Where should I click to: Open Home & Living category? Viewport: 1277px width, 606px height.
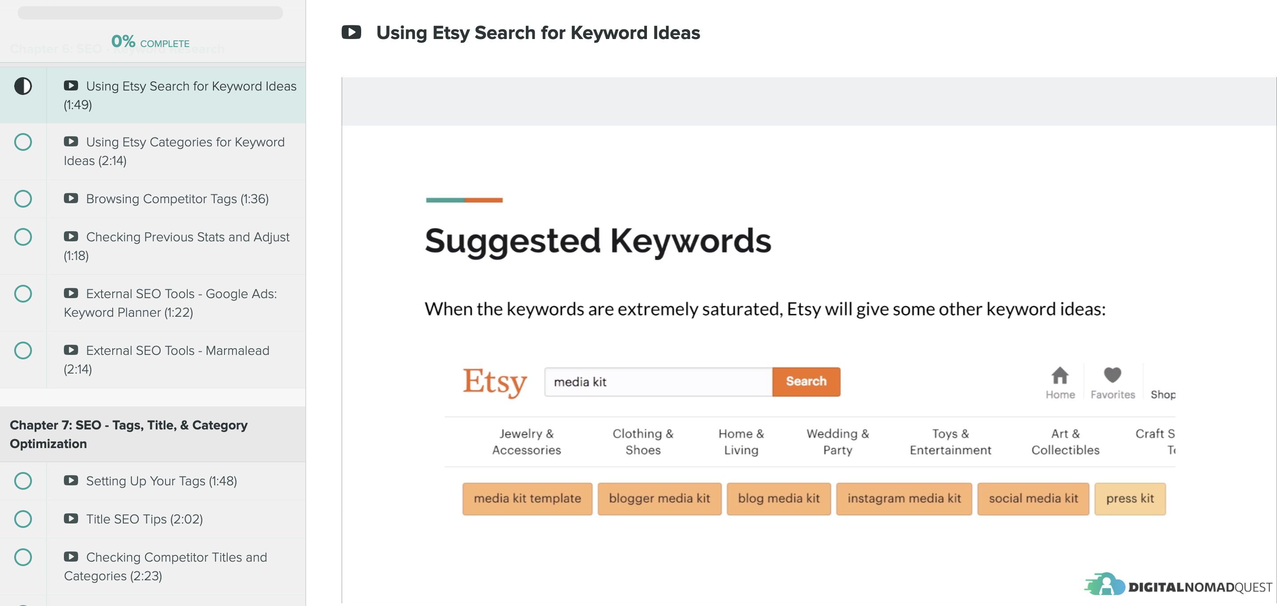[741, 441]
